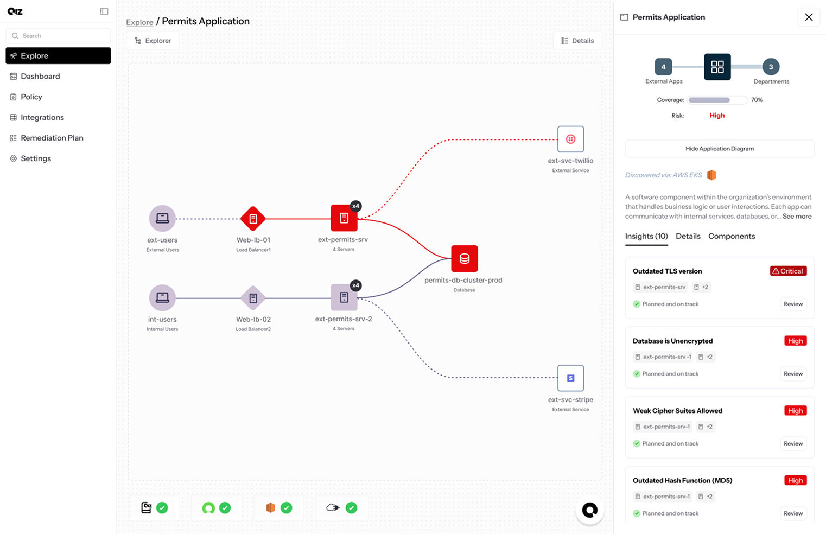Viewport: 826px width, 534px height.
Task: Collapse the sidebar with the panel icon
Action: click(x=104, y=11)
